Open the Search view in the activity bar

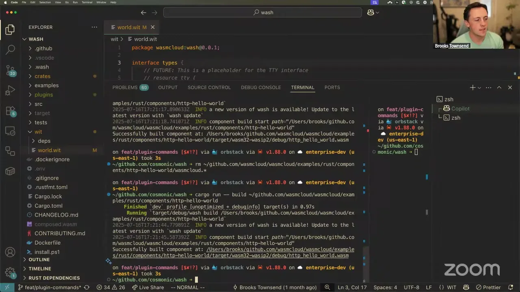(10, 49)
